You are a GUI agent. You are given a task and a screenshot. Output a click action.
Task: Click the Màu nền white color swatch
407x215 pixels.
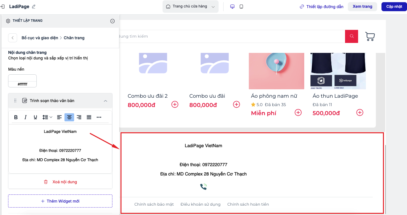click(22, 78)
